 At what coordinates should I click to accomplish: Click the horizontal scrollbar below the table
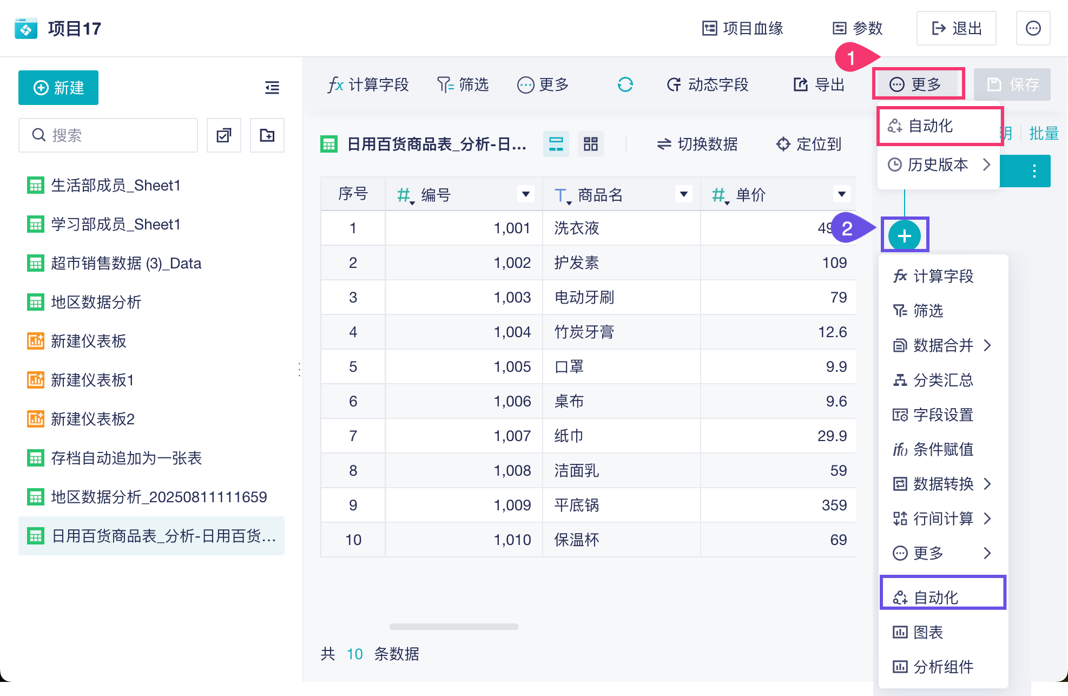click(454, 627)
